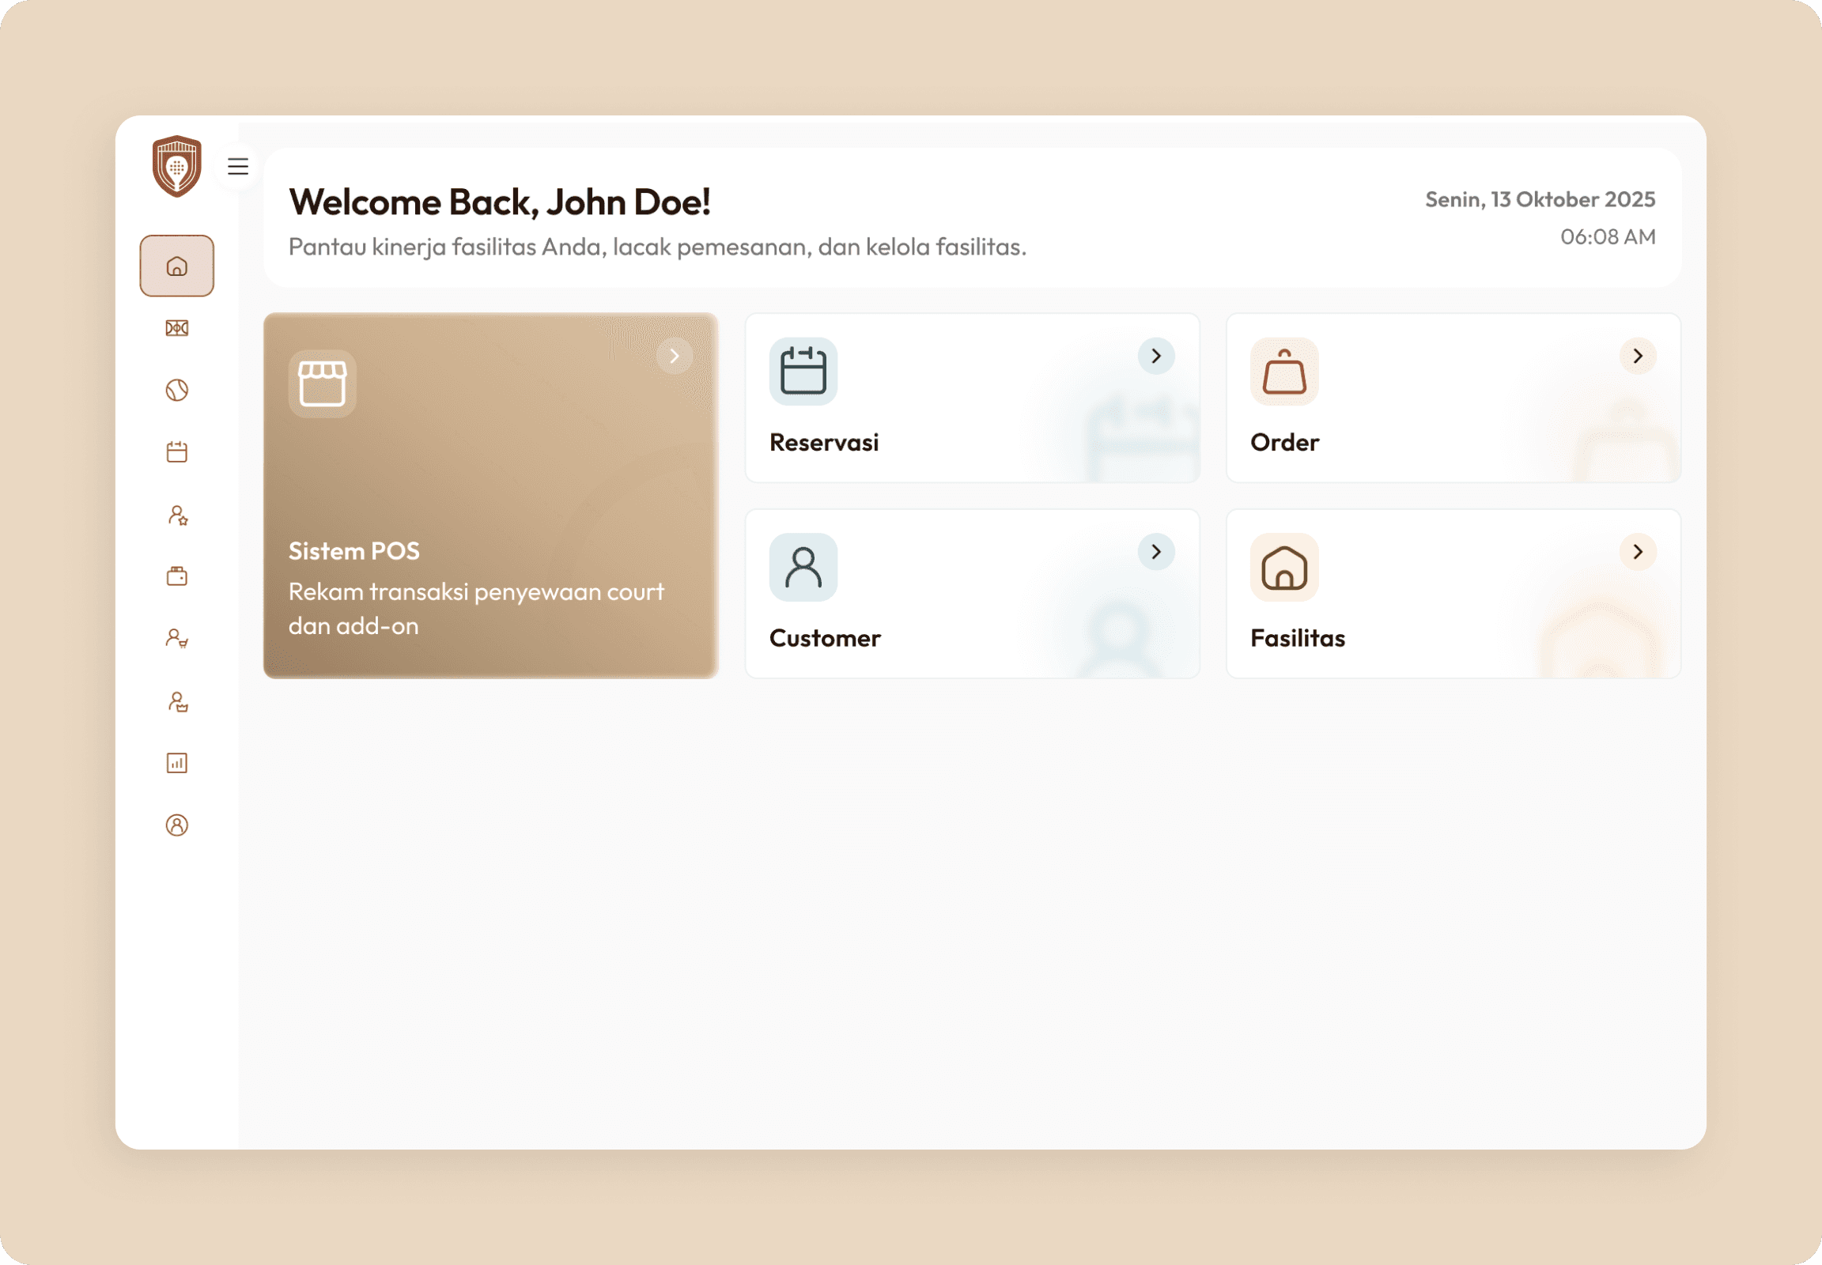The width and height of the screenshot is (1822, 1265).
Task: Select the tennis ball icon in sidebar
Action: [x=177, y=390]
